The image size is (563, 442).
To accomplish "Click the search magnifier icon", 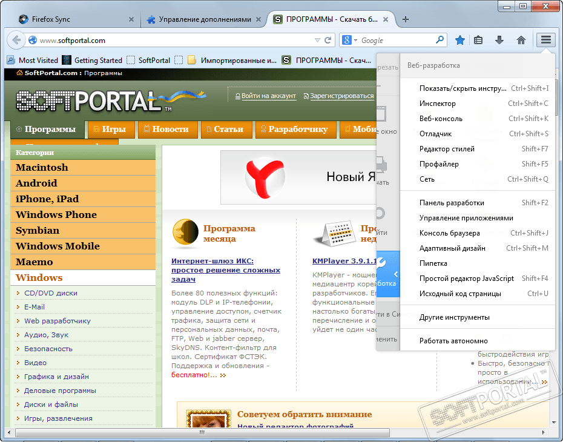I will [440, 40].
